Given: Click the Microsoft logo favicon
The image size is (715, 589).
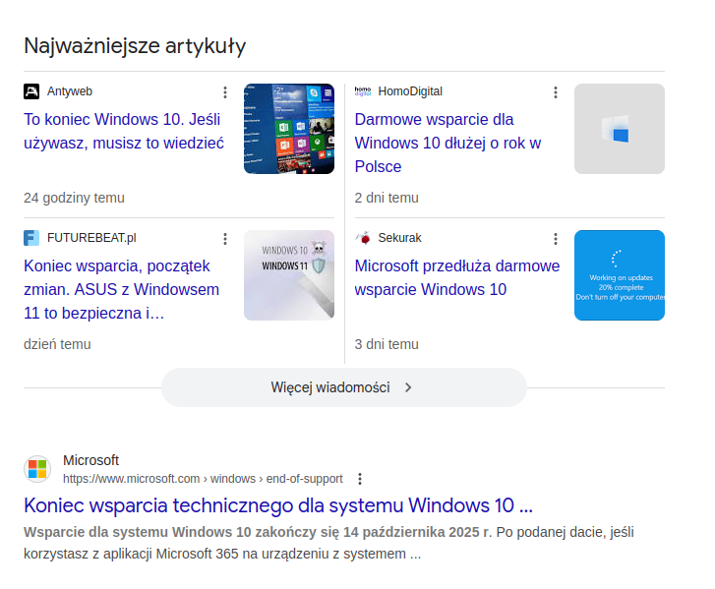Looking at the screenshot, I should [37, 469].
